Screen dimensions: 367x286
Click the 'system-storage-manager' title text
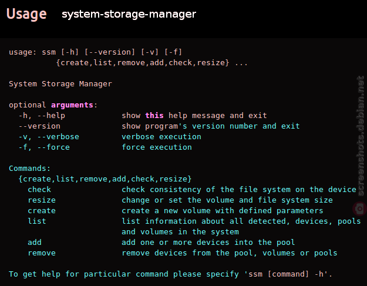pos(129,14)
